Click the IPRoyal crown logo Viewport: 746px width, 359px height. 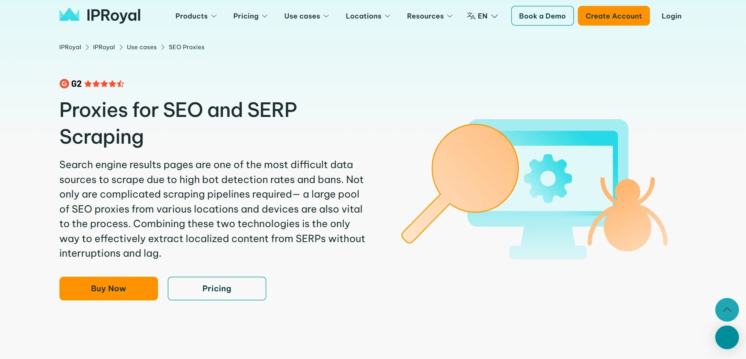(x=100, y=15)
